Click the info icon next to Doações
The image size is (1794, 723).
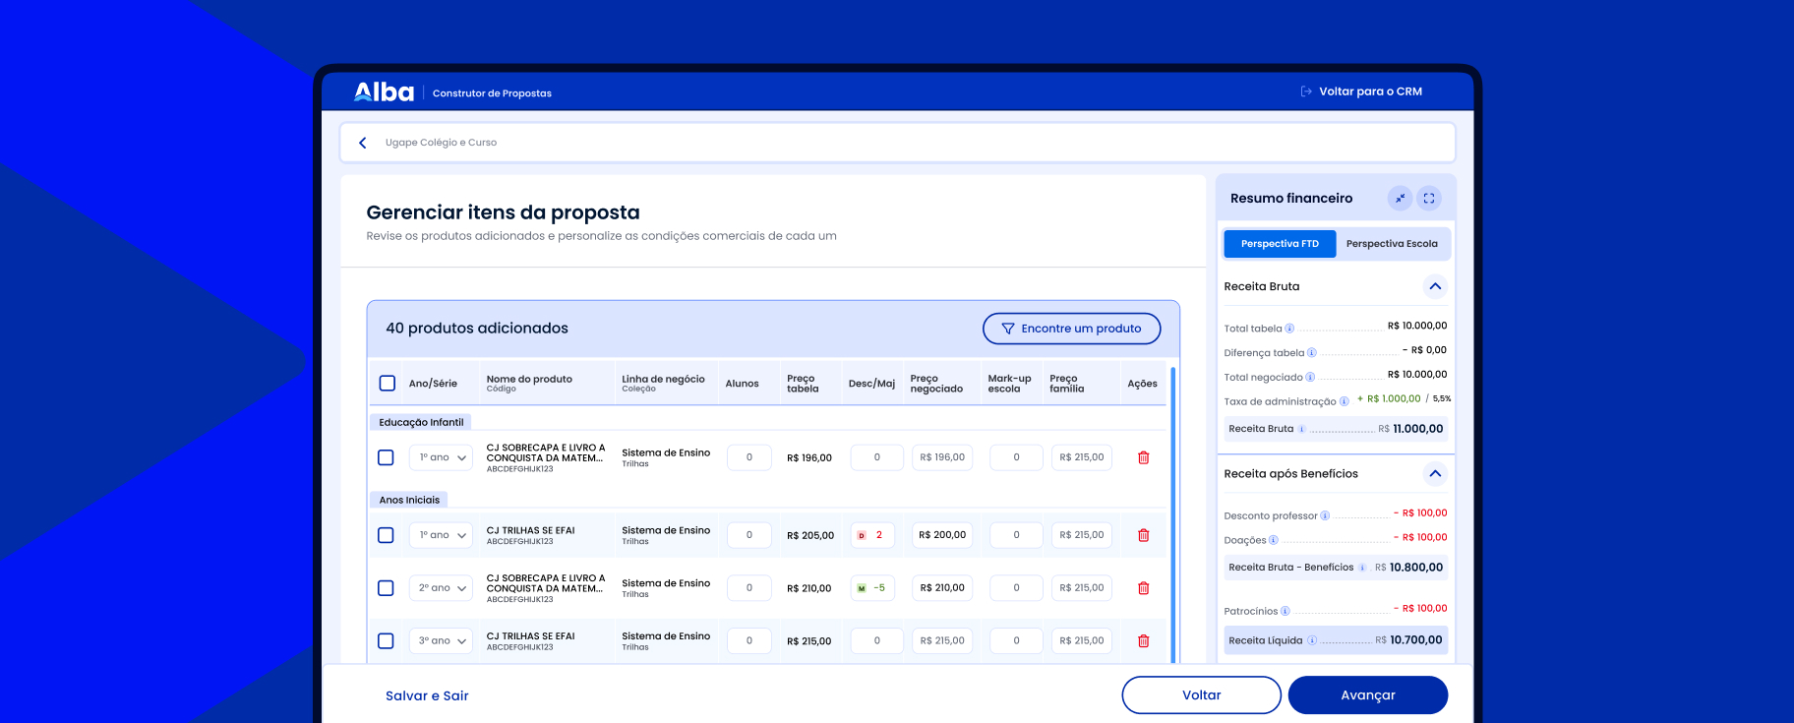tap(1274, 540)
